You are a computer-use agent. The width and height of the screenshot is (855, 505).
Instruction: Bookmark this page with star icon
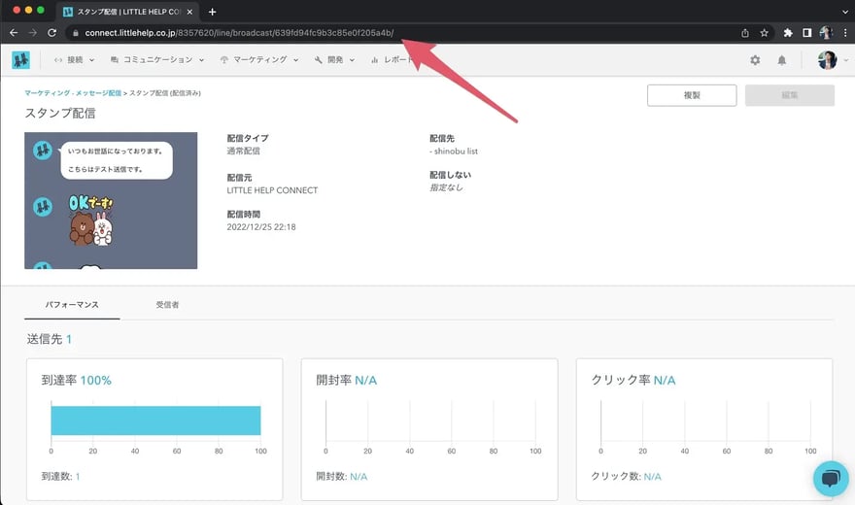[765, 32]
